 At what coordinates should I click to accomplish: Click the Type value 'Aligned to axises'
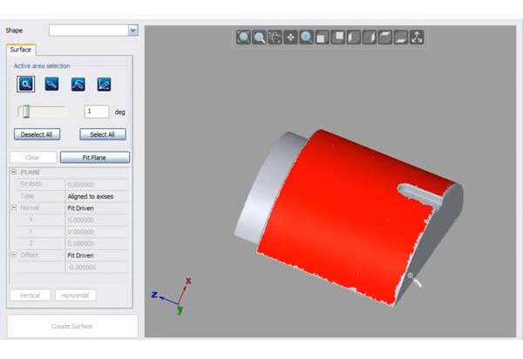(96, 197)
